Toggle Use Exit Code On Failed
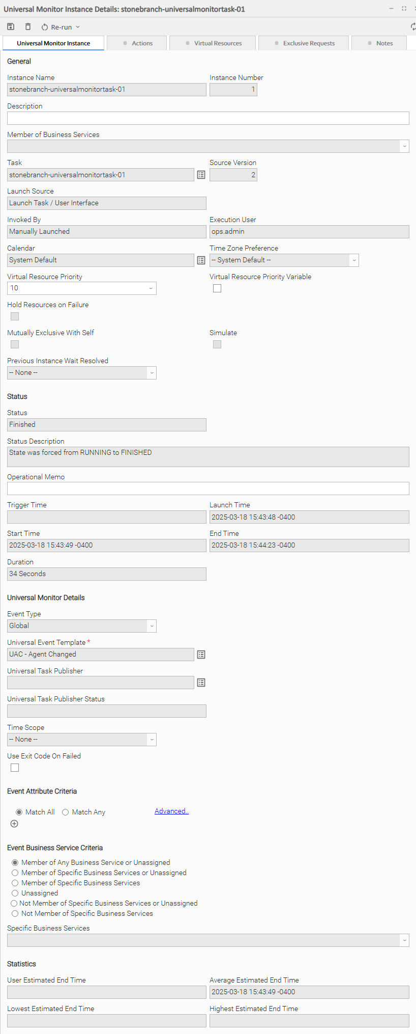The width and height of the screenshot is (416, 1034). [15, 768]
